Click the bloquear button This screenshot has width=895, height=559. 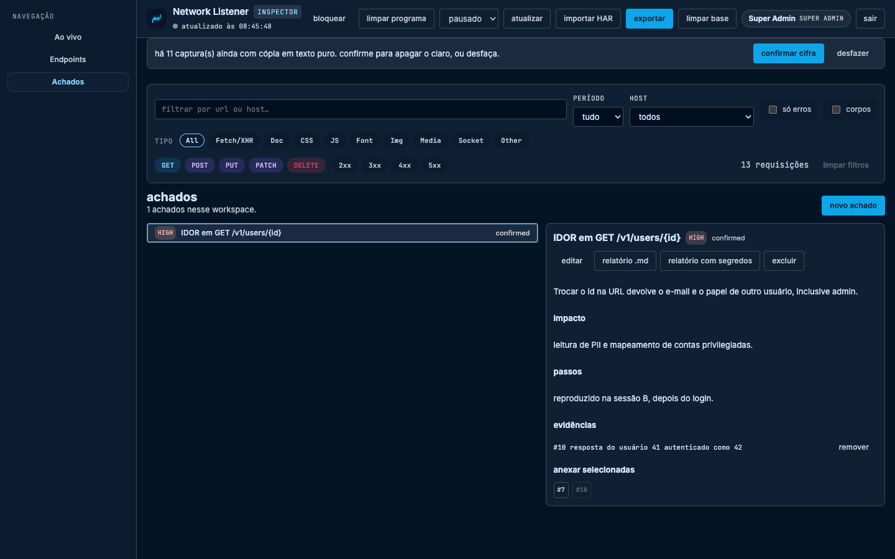coord(329,19)
